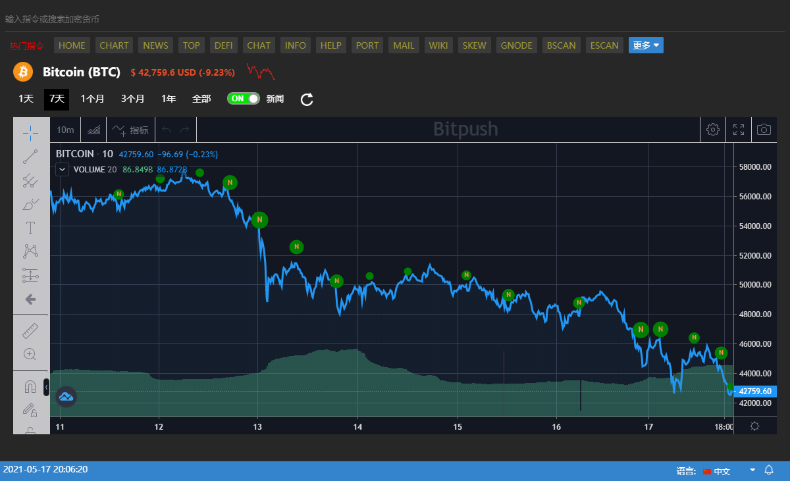The height and width of the screenshot is (481, 790).
Task: Open the 更多 dropdown menu
Action: (646, 45)
